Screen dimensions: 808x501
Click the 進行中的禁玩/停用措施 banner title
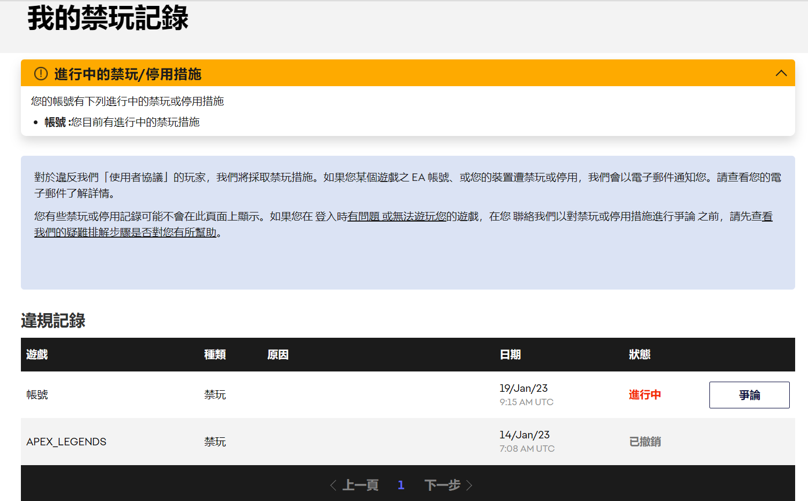pos(128,74)
